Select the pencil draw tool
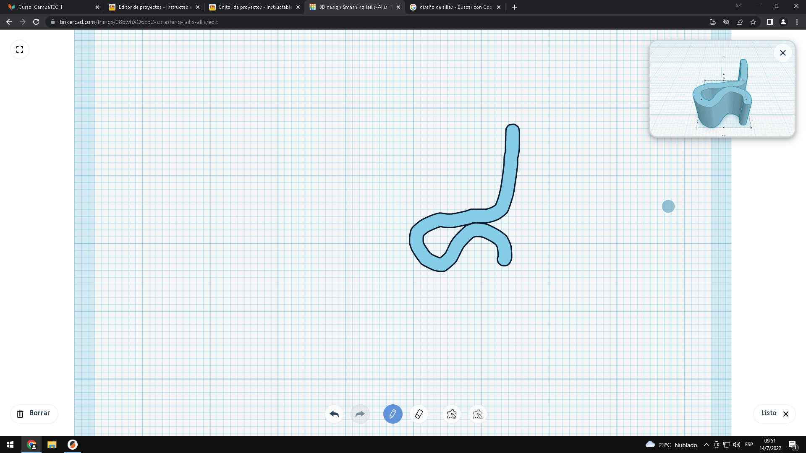This screenshot has height=453, width=806. tap(393, 414)
